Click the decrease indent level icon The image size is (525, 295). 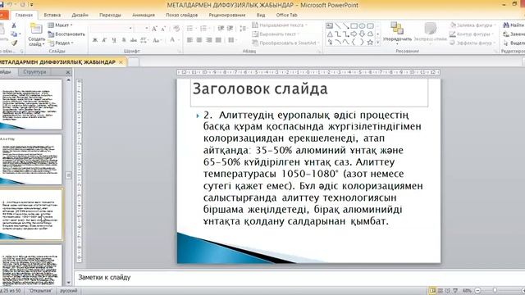[x=221, y=29]
